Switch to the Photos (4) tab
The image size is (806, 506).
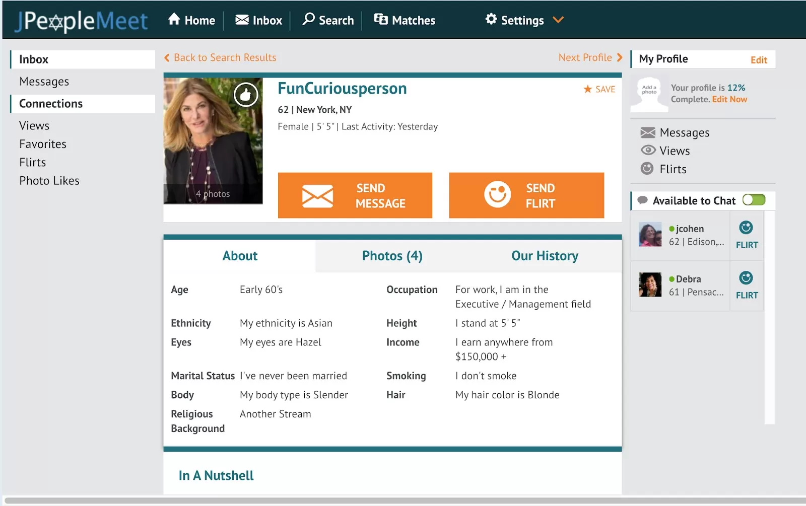click(392, 256)
